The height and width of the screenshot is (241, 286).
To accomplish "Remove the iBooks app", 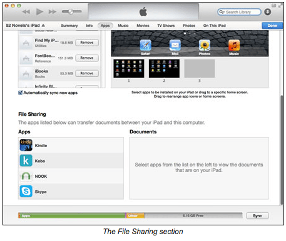I will [87, 73].
